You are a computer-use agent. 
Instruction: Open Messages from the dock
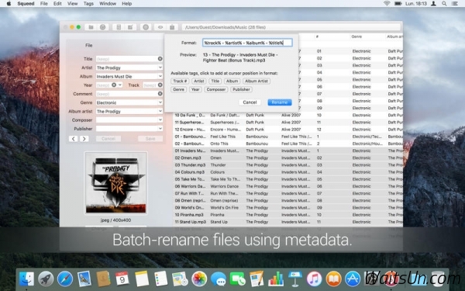pyautogui.click(x=219, y=279)
